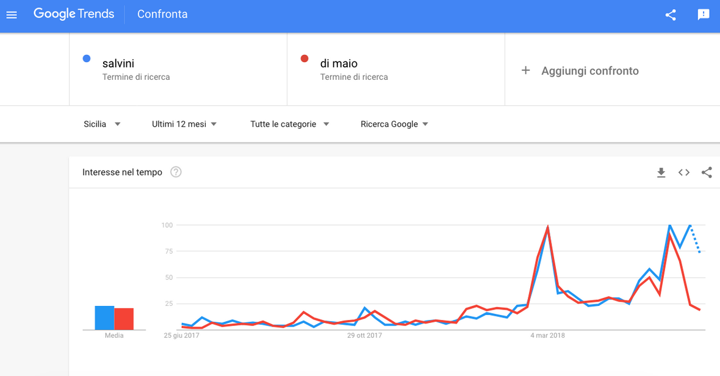Click the blue salvini color dot

pos(86,59)
